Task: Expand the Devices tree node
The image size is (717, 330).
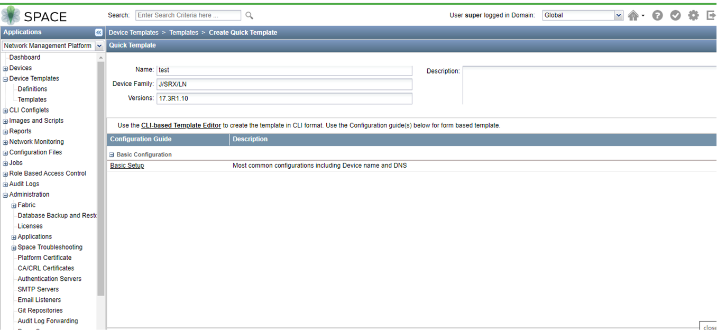Action: 5,68
